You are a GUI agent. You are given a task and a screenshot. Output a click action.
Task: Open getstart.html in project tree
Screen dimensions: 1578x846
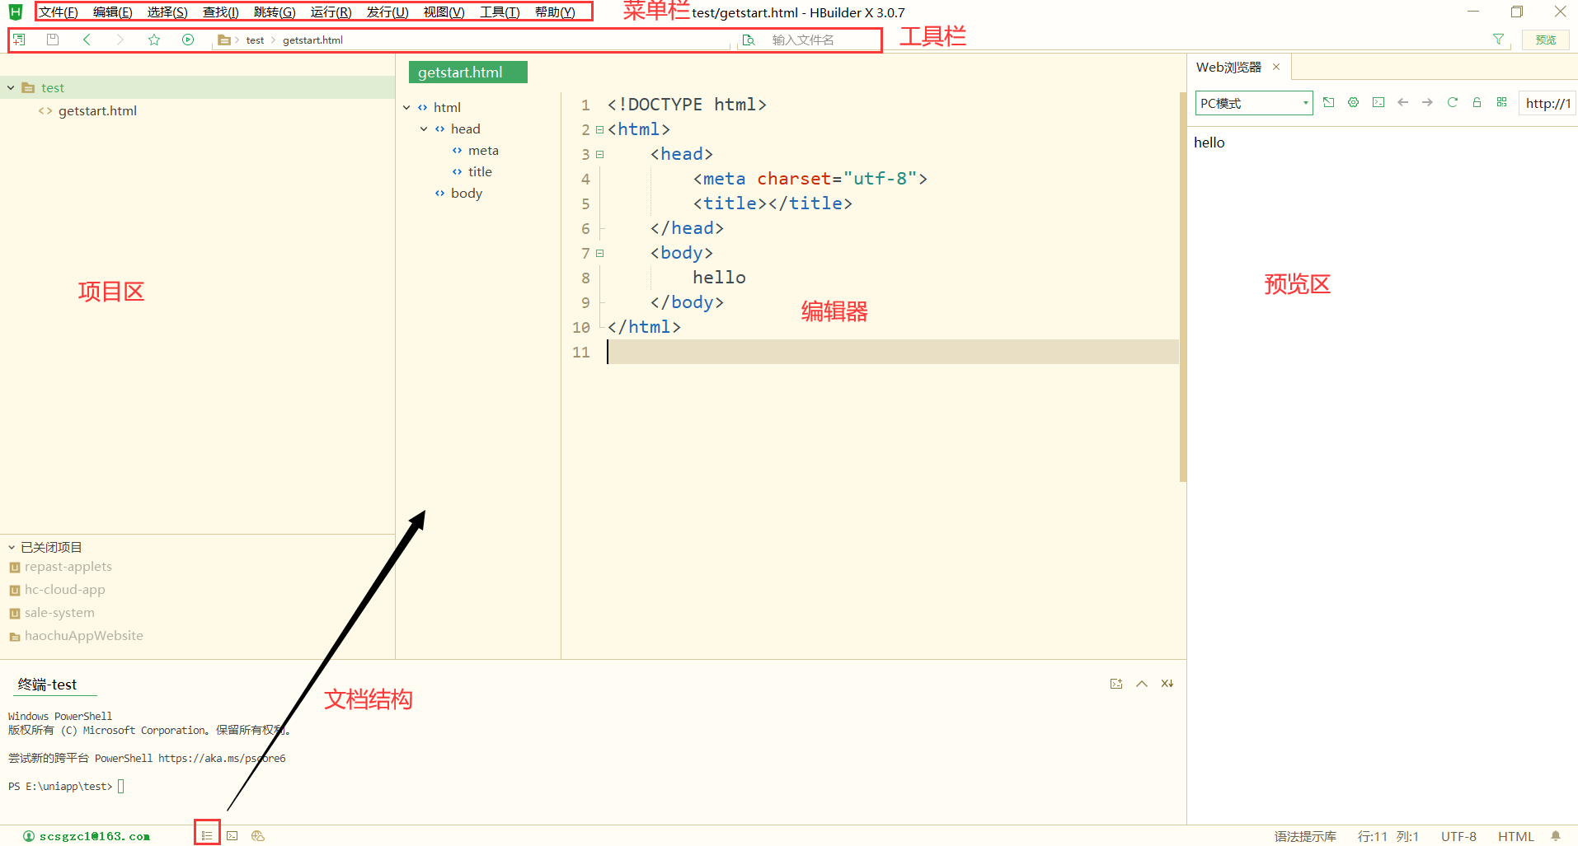coord(97,110)
